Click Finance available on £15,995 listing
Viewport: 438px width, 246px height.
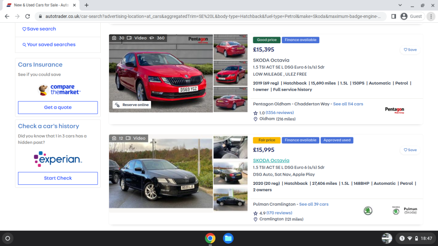[300, 140]
